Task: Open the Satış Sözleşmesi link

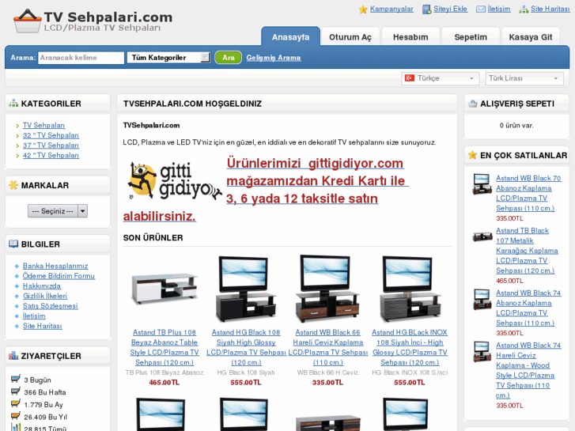Action: [x=51, y=305]
